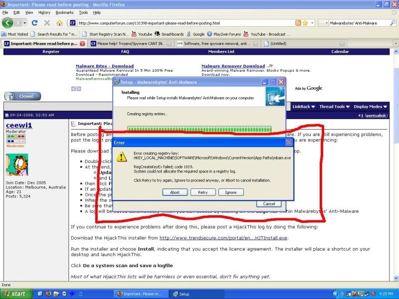Click inside the URL address field
Viewport: 399px width, 299px height.
click(x=186, y=23)
